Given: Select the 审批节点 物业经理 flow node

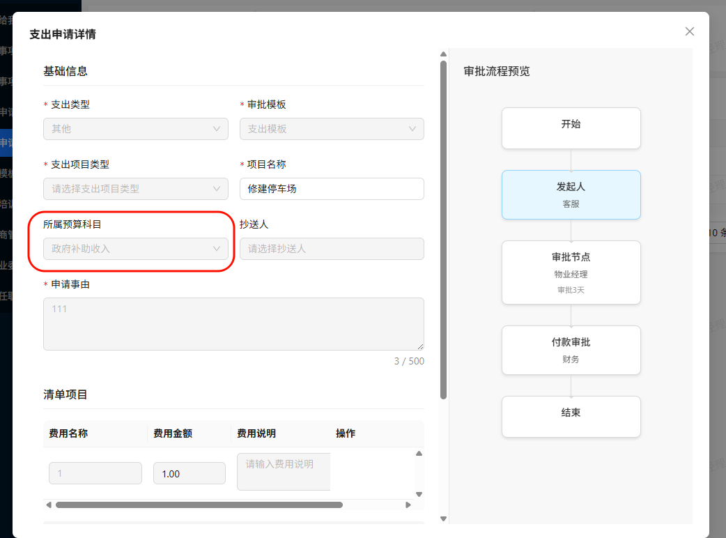Looking at the screenshot, I should click(x=571, y=272).
